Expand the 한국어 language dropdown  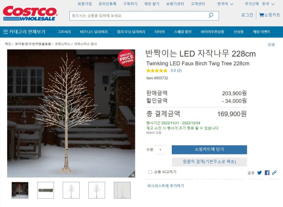point(225,4)
